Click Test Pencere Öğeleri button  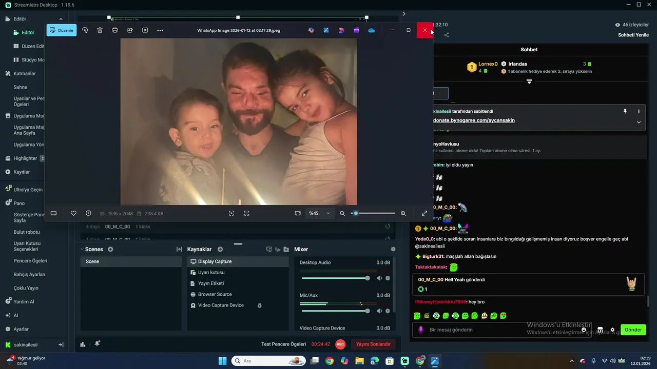coord(283,344)
